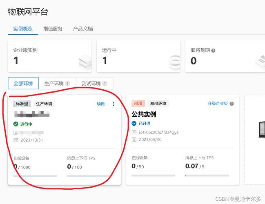Click the 运行中 summary card
The height and width of the screenshot is (204, 265).
point(138,56)
